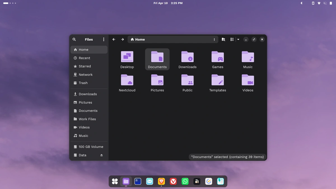Open the app grid launcher in dock
This screenshot has width=336, height=189.
[x=115, y=181]
